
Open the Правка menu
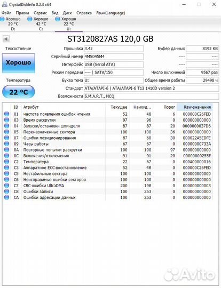(22, 13)
